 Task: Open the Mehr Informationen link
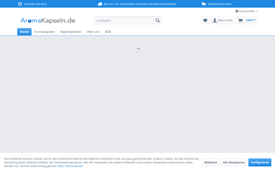coord(70,166)
